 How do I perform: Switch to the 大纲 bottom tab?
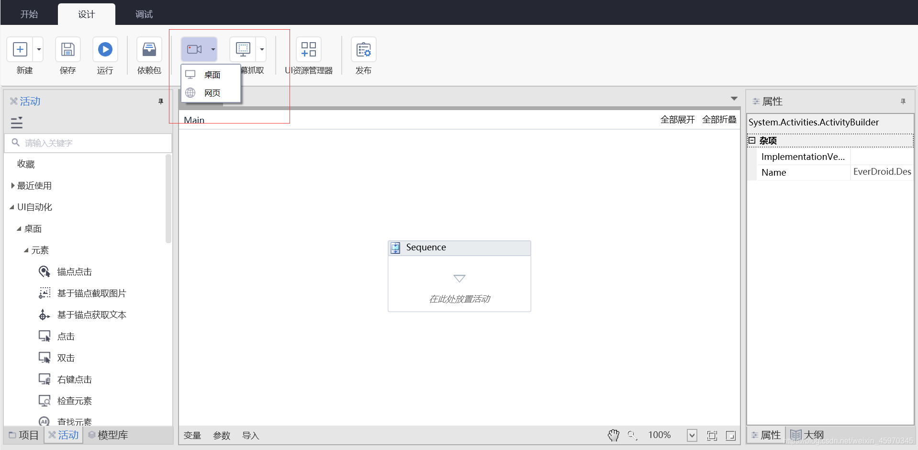(807, 435)
